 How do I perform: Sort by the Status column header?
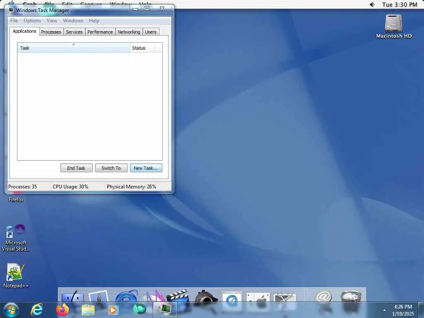(142, 48)
